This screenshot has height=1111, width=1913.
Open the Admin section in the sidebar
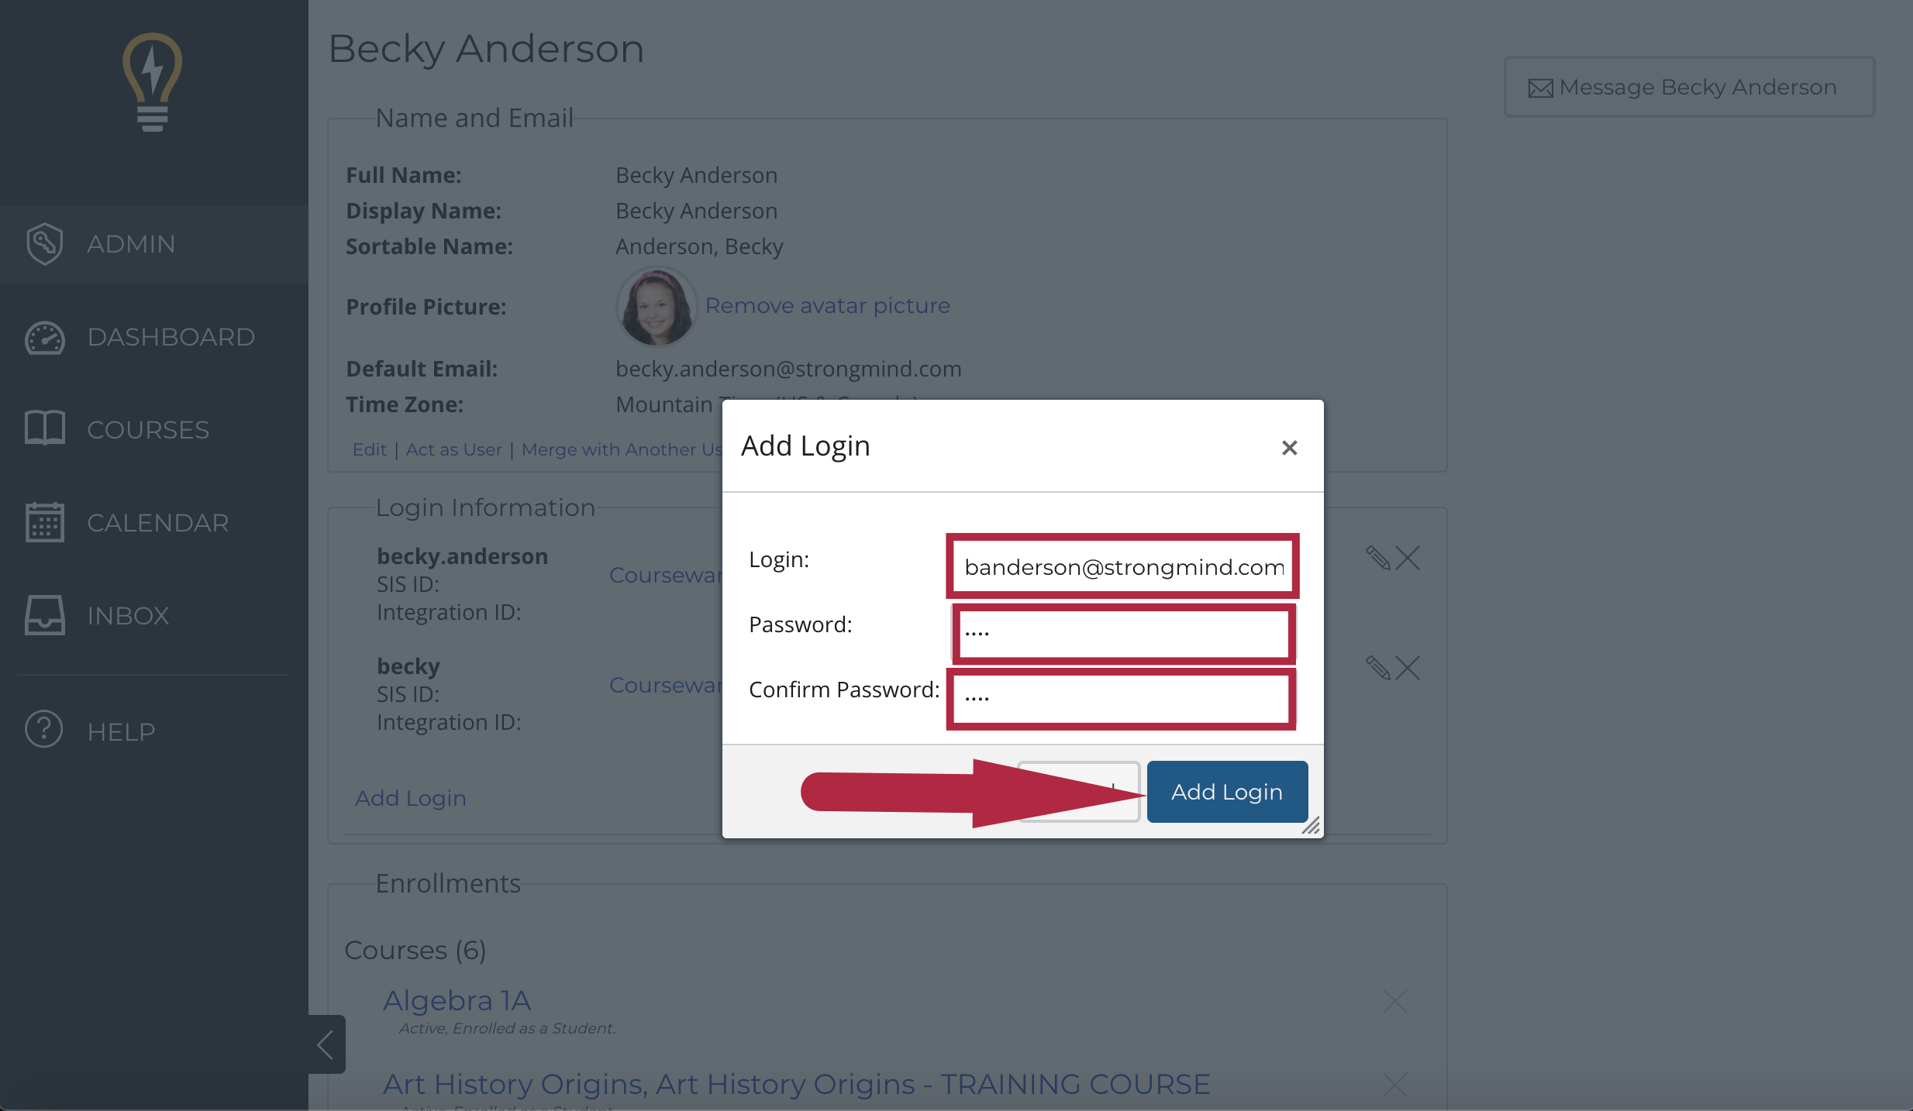(x=153, y=244)
